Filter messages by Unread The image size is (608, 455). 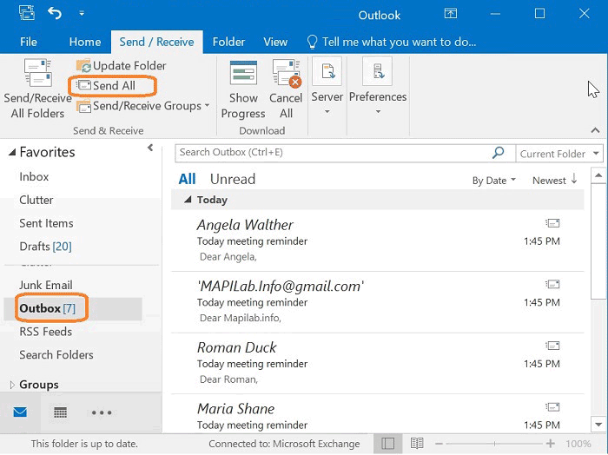233,179
